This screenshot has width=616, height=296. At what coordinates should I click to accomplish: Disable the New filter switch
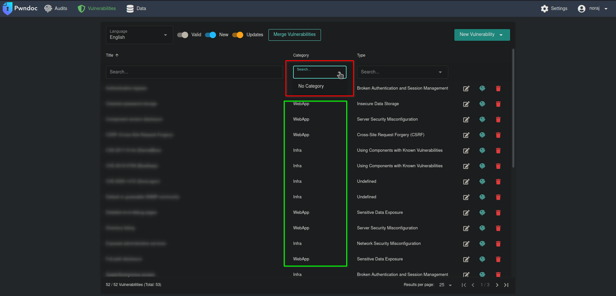(x=210, y=35)
